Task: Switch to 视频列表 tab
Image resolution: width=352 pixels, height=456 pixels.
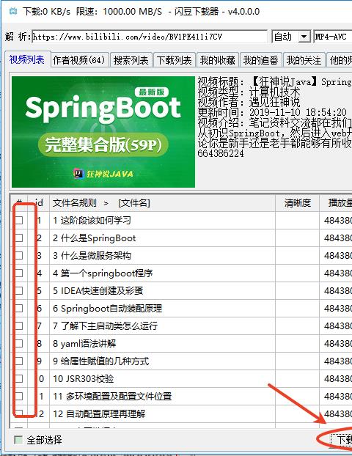Action: point(26,59)
